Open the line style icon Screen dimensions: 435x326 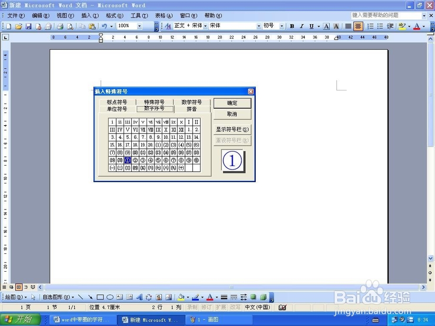click(224, 297)
